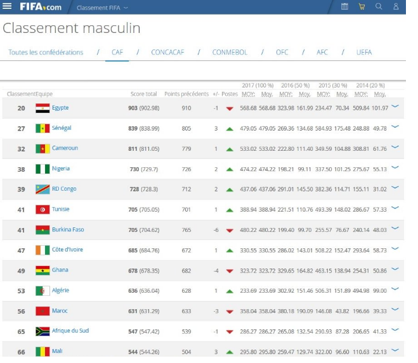Click the search magnifier icon
This screenshot has height=363, width=418.
click(x=379, y=6)
